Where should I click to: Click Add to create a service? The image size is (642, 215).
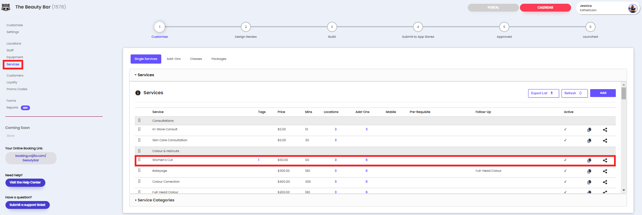[603, 93]
